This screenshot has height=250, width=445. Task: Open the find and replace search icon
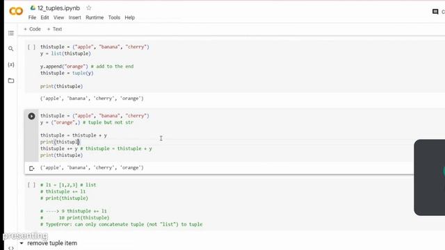tap(11, 49)
